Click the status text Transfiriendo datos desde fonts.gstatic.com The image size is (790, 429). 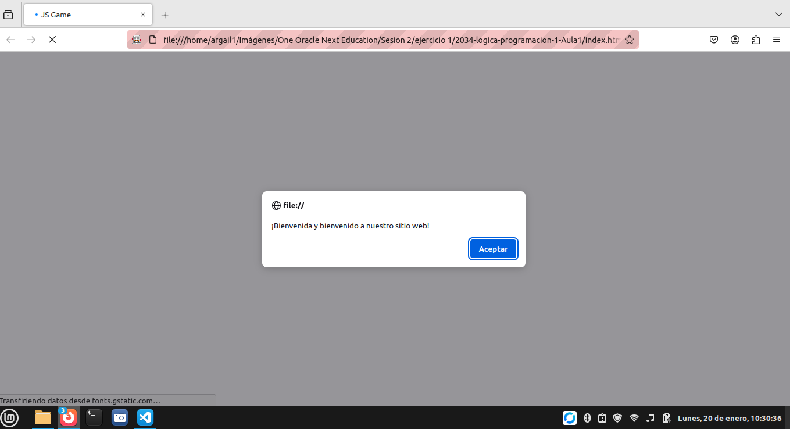click(x=80, y=401)
